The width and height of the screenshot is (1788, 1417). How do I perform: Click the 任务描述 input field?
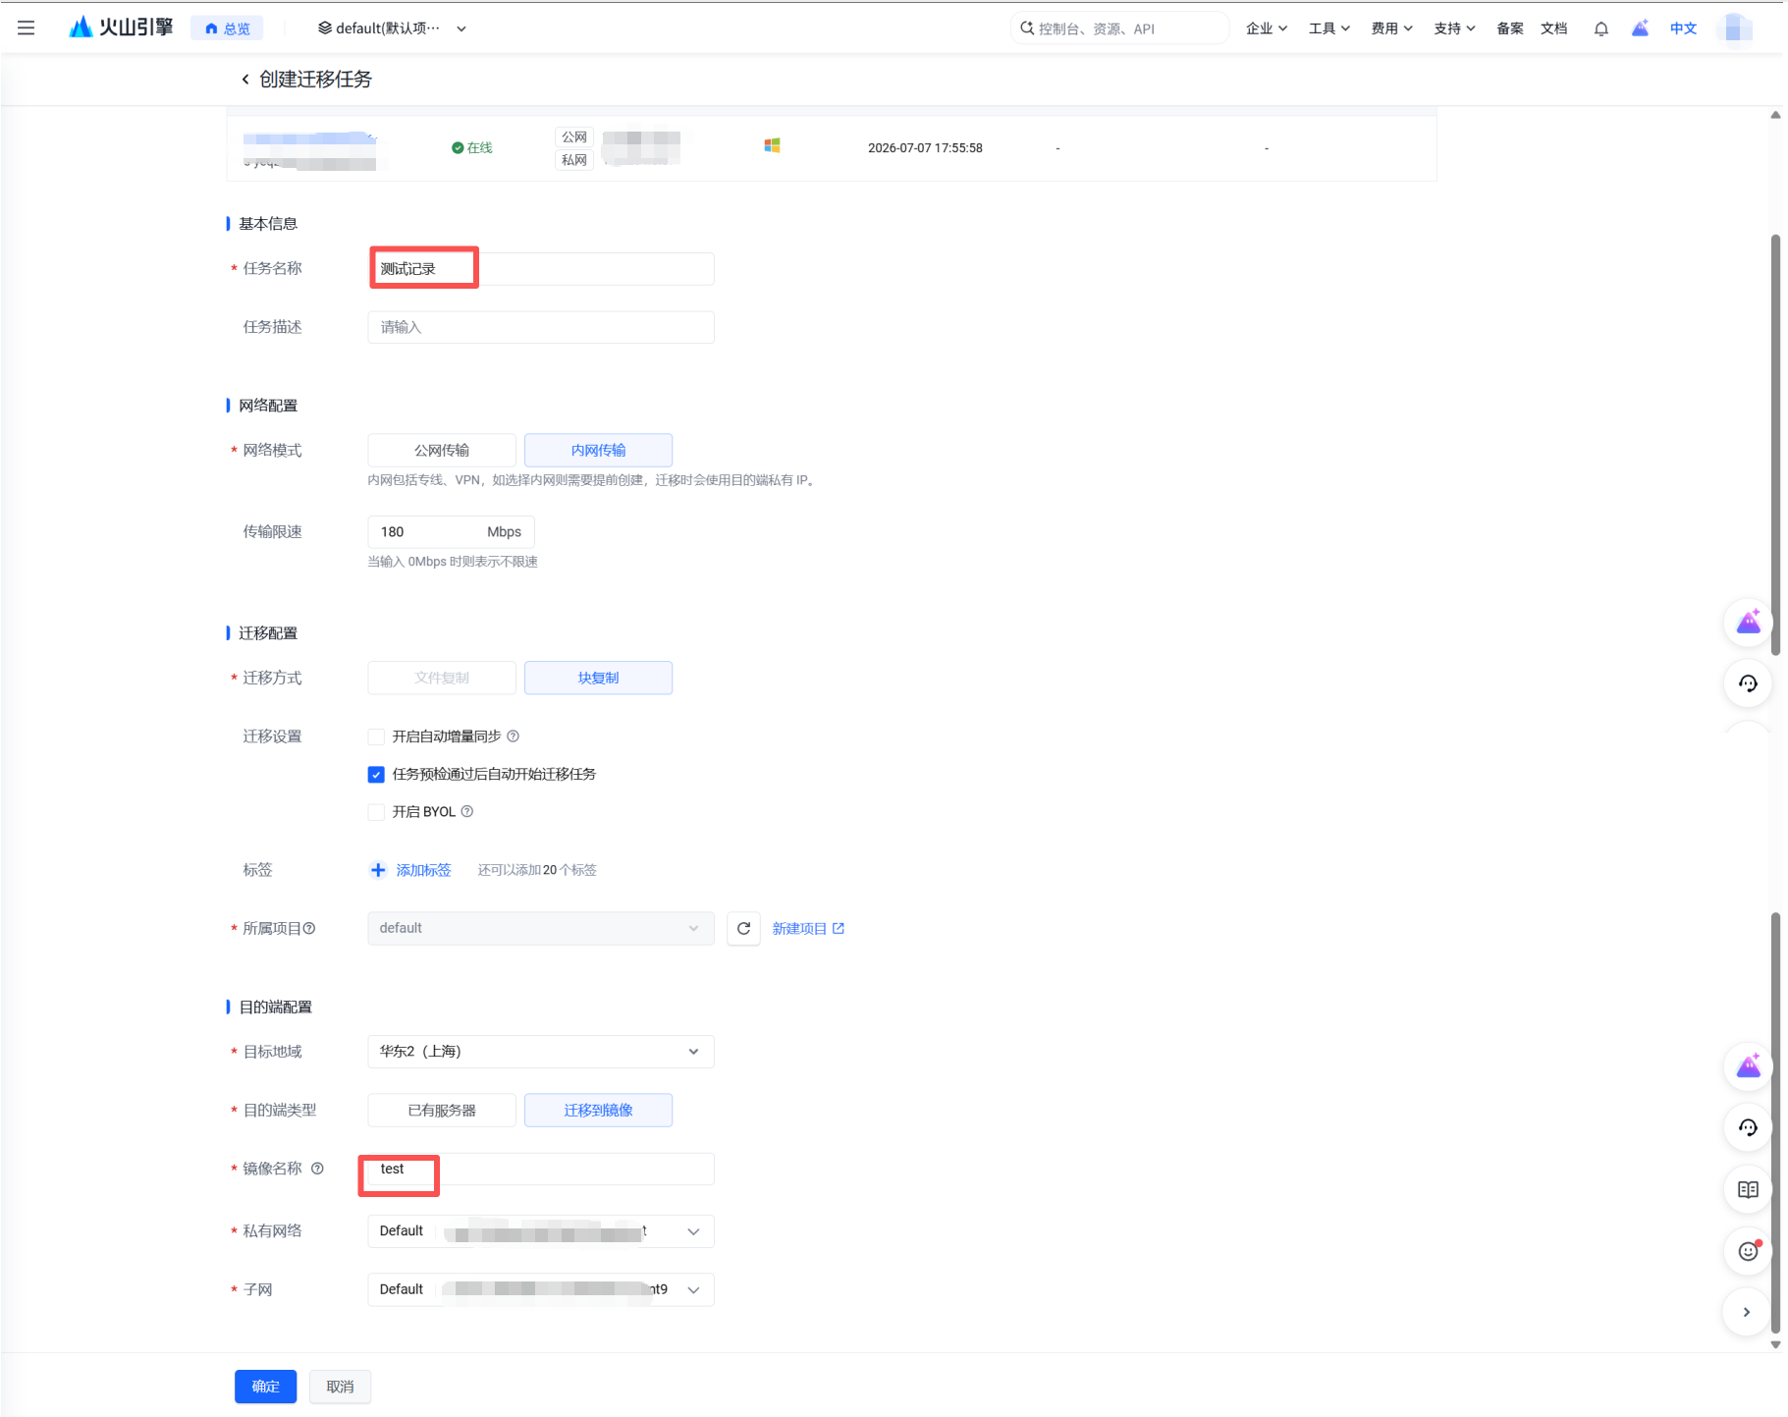click(541, 327)
